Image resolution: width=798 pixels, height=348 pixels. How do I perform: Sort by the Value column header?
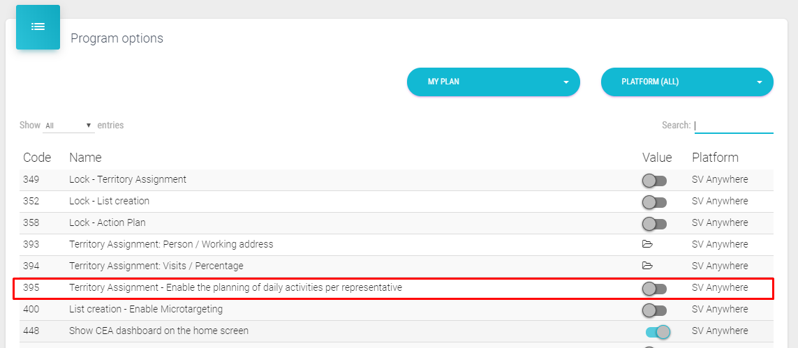coord(657,158)
